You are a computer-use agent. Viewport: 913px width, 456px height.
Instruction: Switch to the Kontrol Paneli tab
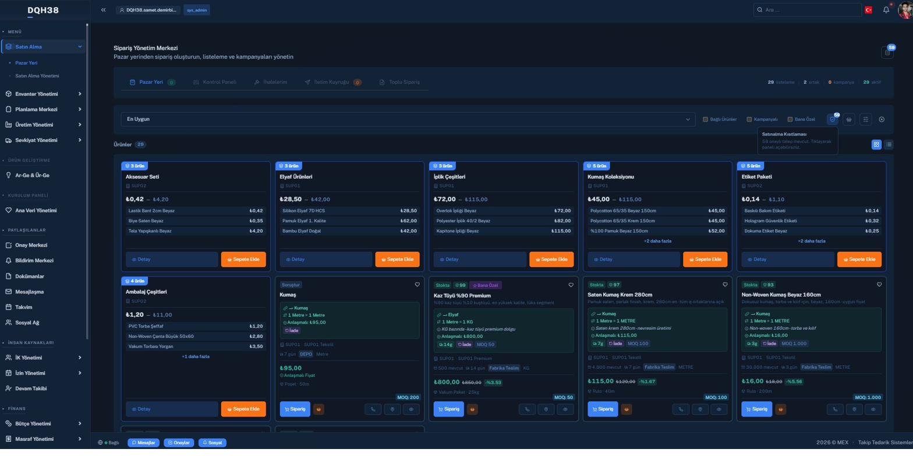coord(215,82)
